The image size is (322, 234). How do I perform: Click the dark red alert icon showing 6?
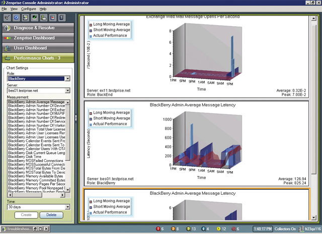click(233, 228)
